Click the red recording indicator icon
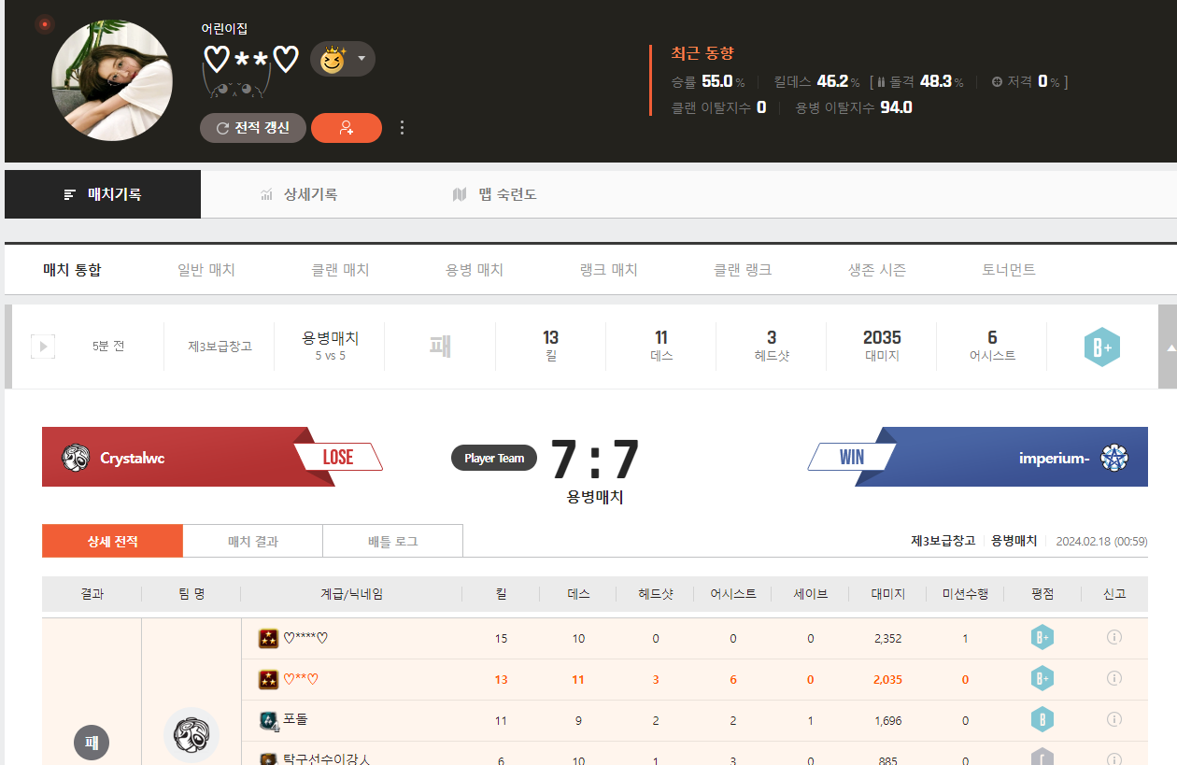The width and height of the screenshot is (1177, 765). [x=44, y=23]
